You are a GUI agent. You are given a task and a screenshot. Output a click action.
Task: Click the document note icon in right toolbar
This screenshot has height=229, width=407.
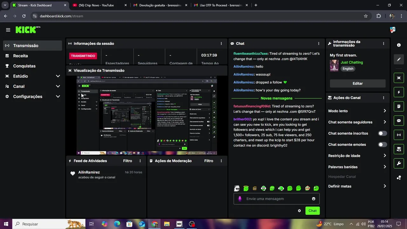click(x=399, y=106)
